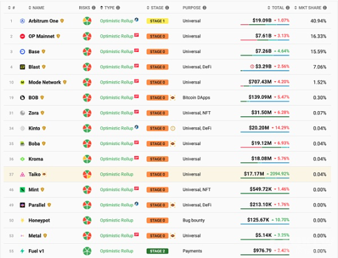338x258 pixels.
Task: Click Blast total warning alert icon
Action: (252, 66)
